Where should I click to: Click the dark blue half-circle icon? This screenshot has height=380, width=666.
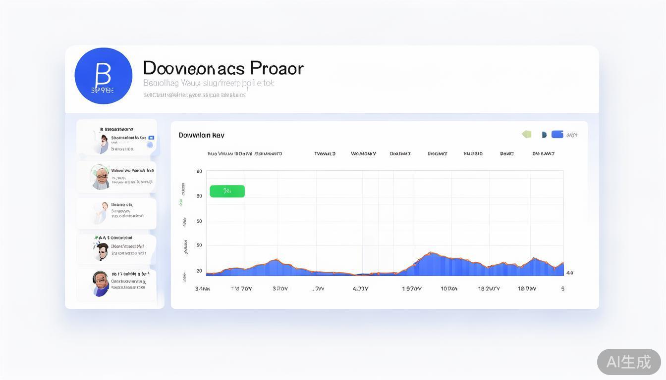(544, 135)
